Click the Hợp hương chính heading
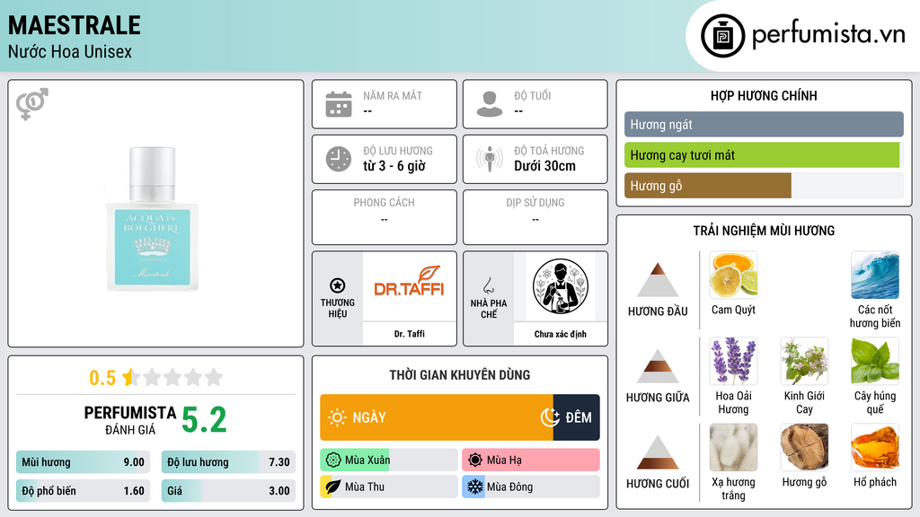 pos(764,95)
